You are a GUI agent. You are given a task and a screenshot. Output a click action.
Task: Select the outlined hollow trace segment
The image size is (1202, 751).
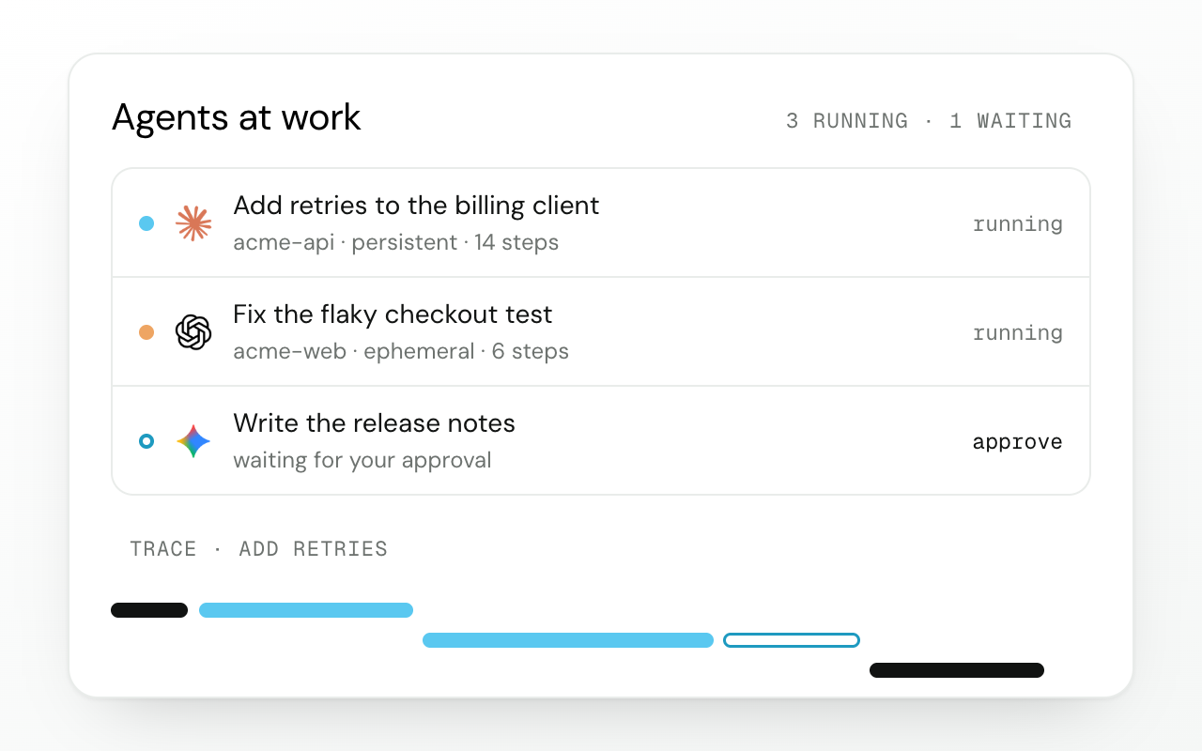tap(792, 640)
